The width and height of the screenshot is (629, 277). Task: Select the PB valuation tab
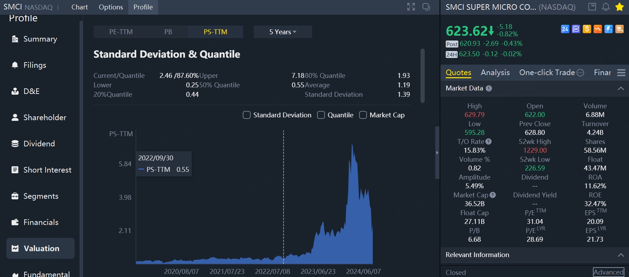coord(168,32)
